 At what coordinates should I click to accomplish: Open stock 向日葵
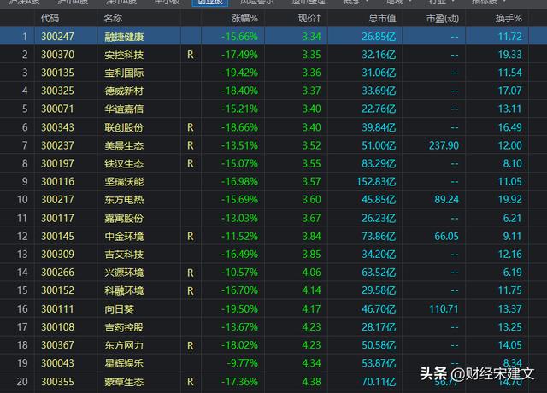pos(120,309)
